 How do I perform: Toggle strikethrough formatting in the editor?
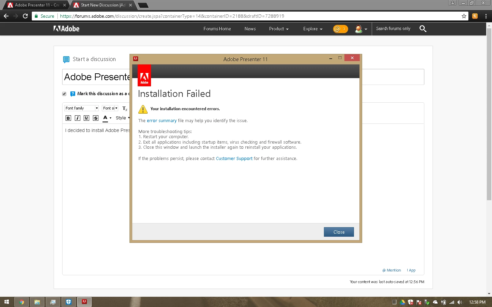96,118
